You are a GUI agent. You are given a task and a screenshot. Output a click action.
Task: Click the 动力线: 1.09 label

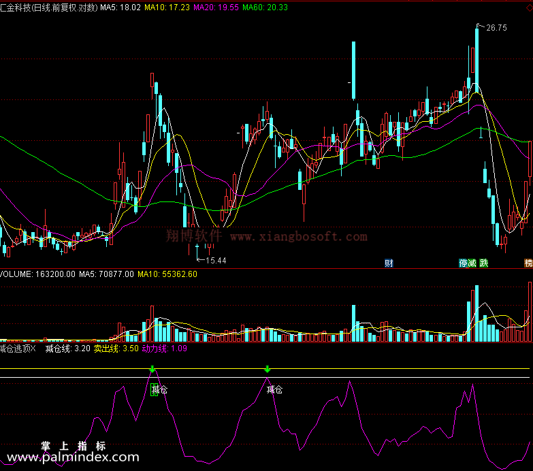coord(165,348)
